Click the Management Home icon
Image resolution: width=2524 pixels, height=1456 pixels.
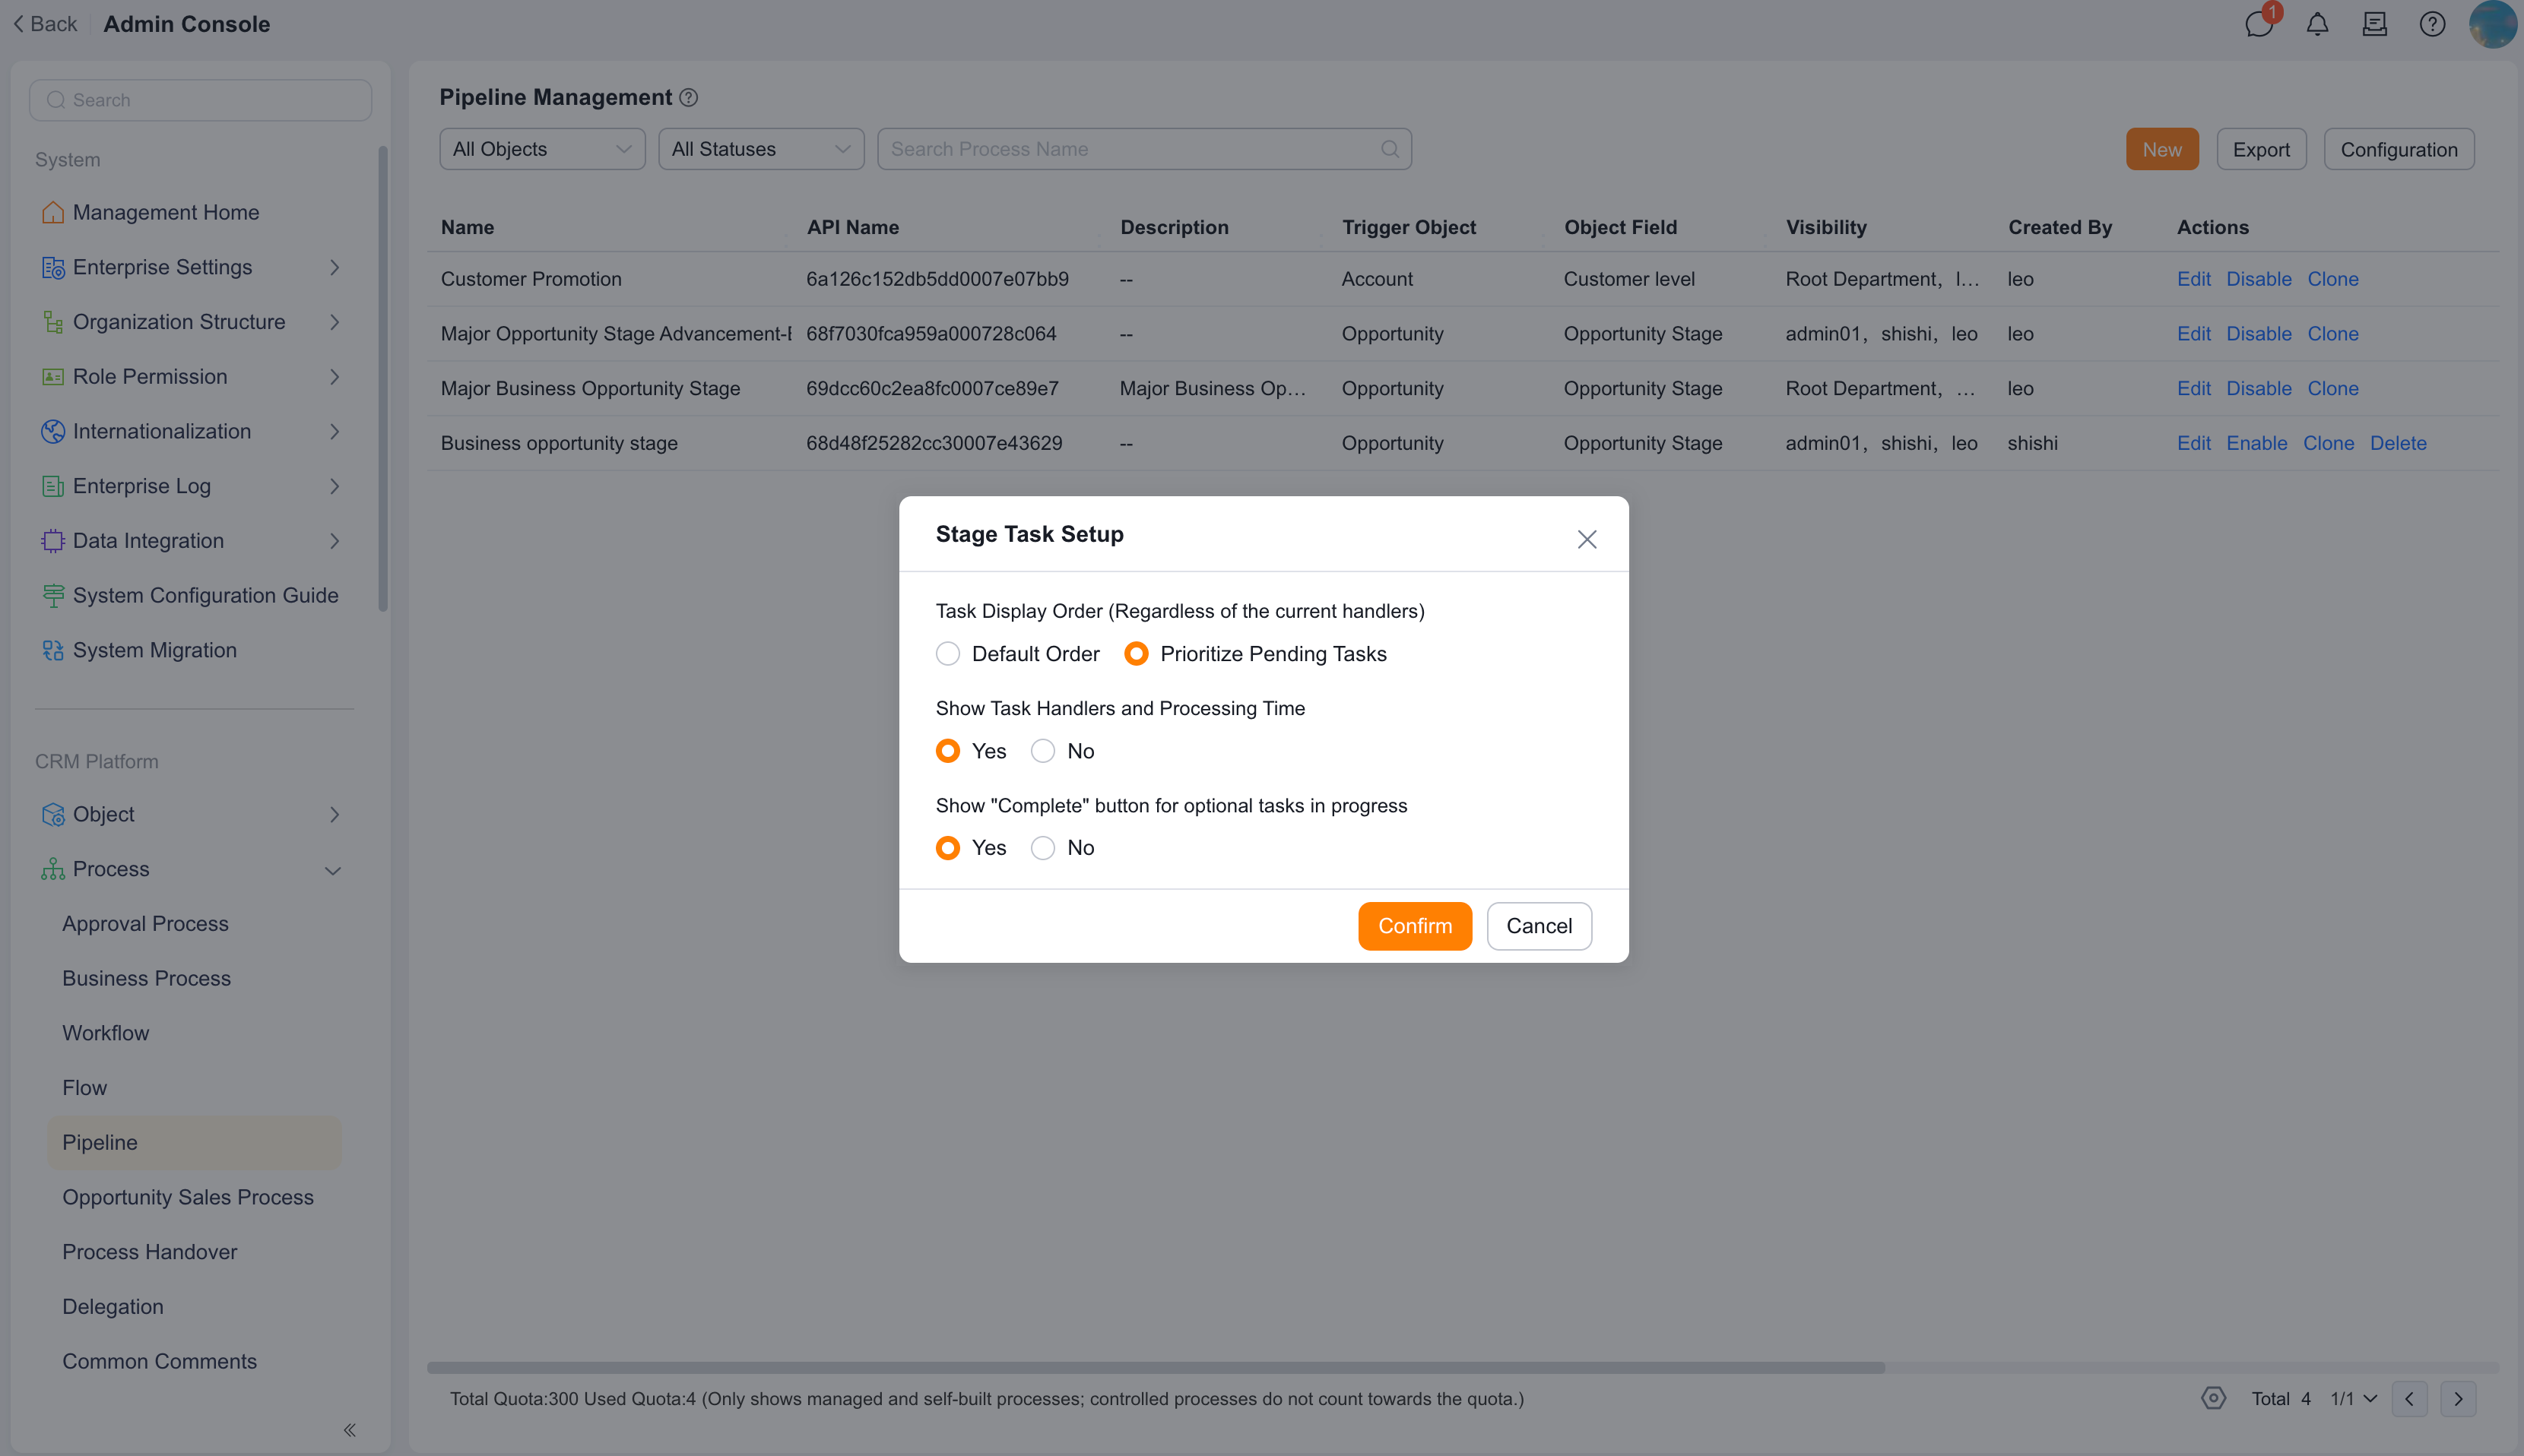[53, 212]
